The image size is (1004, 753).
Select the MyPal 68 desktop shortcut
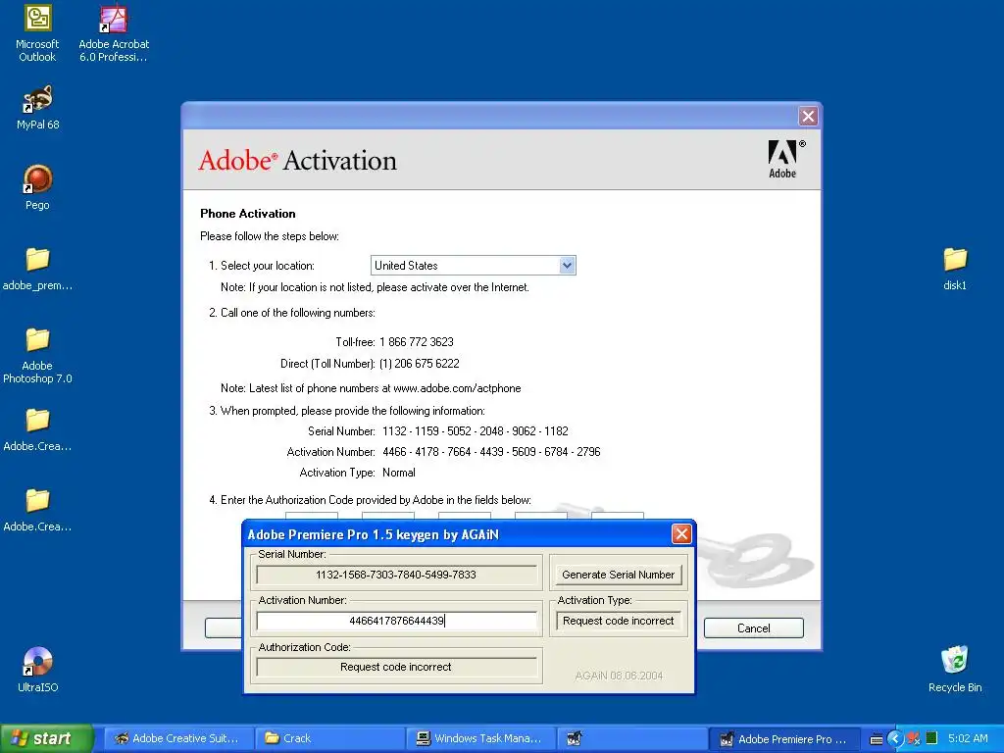(x=38, y=108)
